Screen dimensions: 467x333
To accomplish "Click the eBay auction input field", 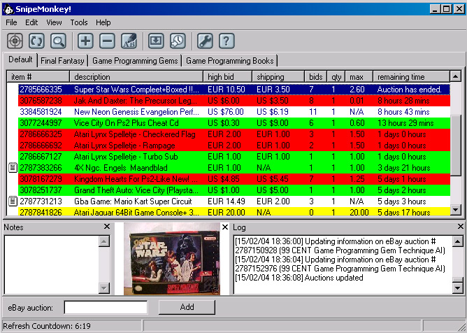I will tap(106, 307).
